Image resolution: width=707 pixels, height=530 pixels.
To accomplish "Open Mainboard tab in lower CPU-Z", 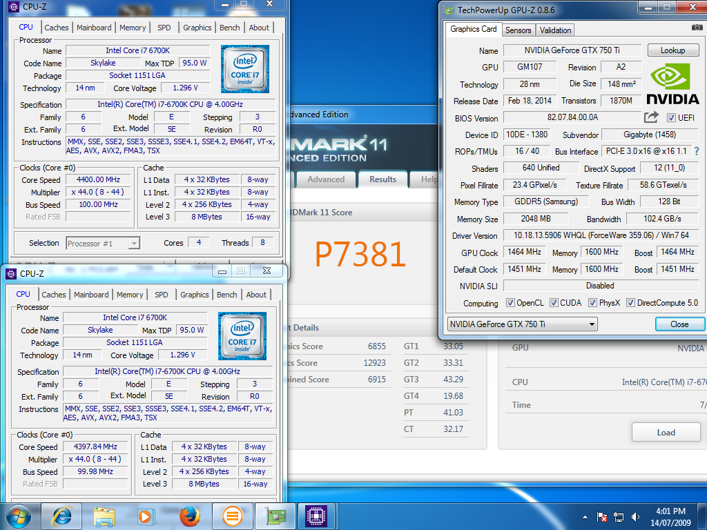I will pyautogui.click(x=91, y=294).
